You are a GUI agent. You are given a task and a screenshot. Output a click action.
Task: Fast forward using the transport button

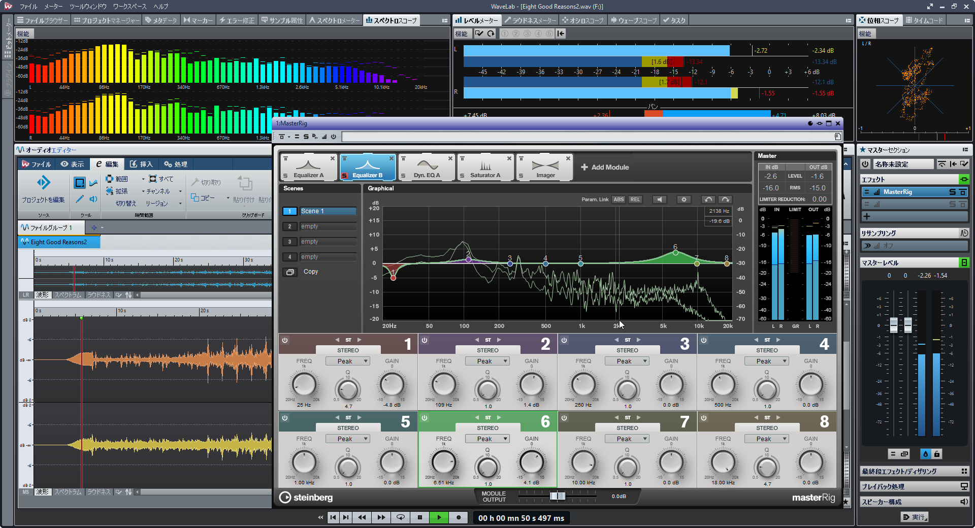point(381,517)
